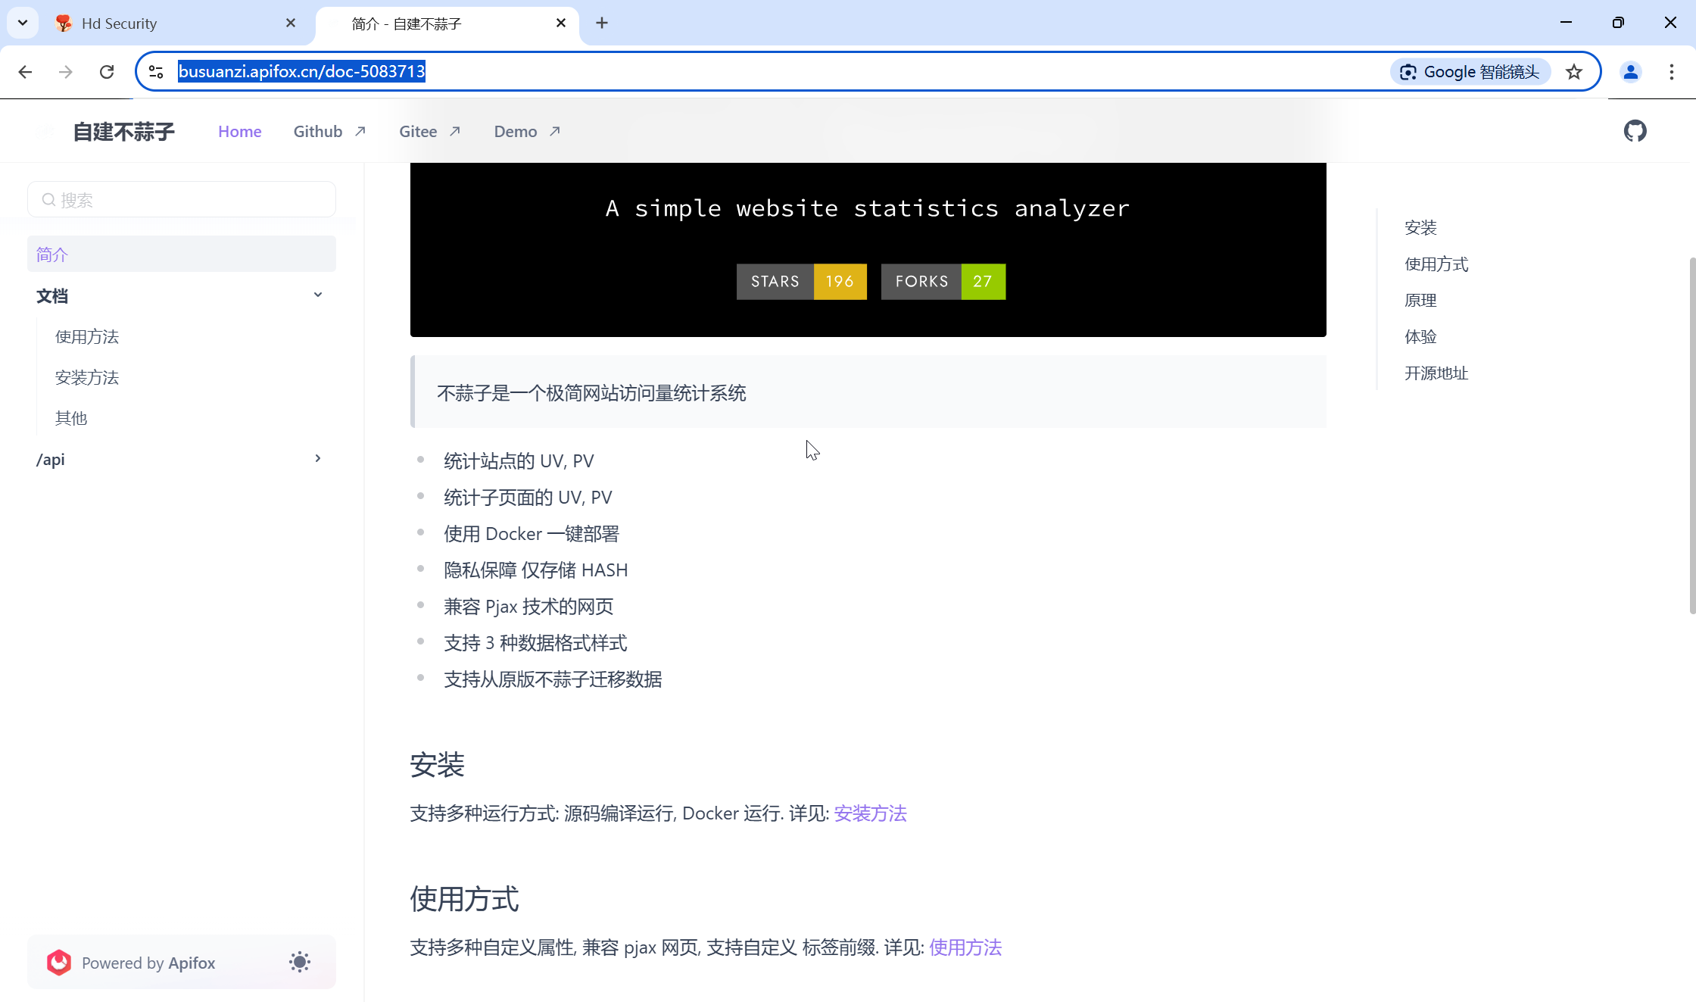Focus the 搜索 search box
This screenshot has height=1002, width=1696.
(182, 199)
